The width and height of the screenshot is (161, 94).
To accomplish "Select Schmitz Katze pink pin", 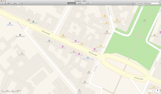I will click(x=79, y=54).
